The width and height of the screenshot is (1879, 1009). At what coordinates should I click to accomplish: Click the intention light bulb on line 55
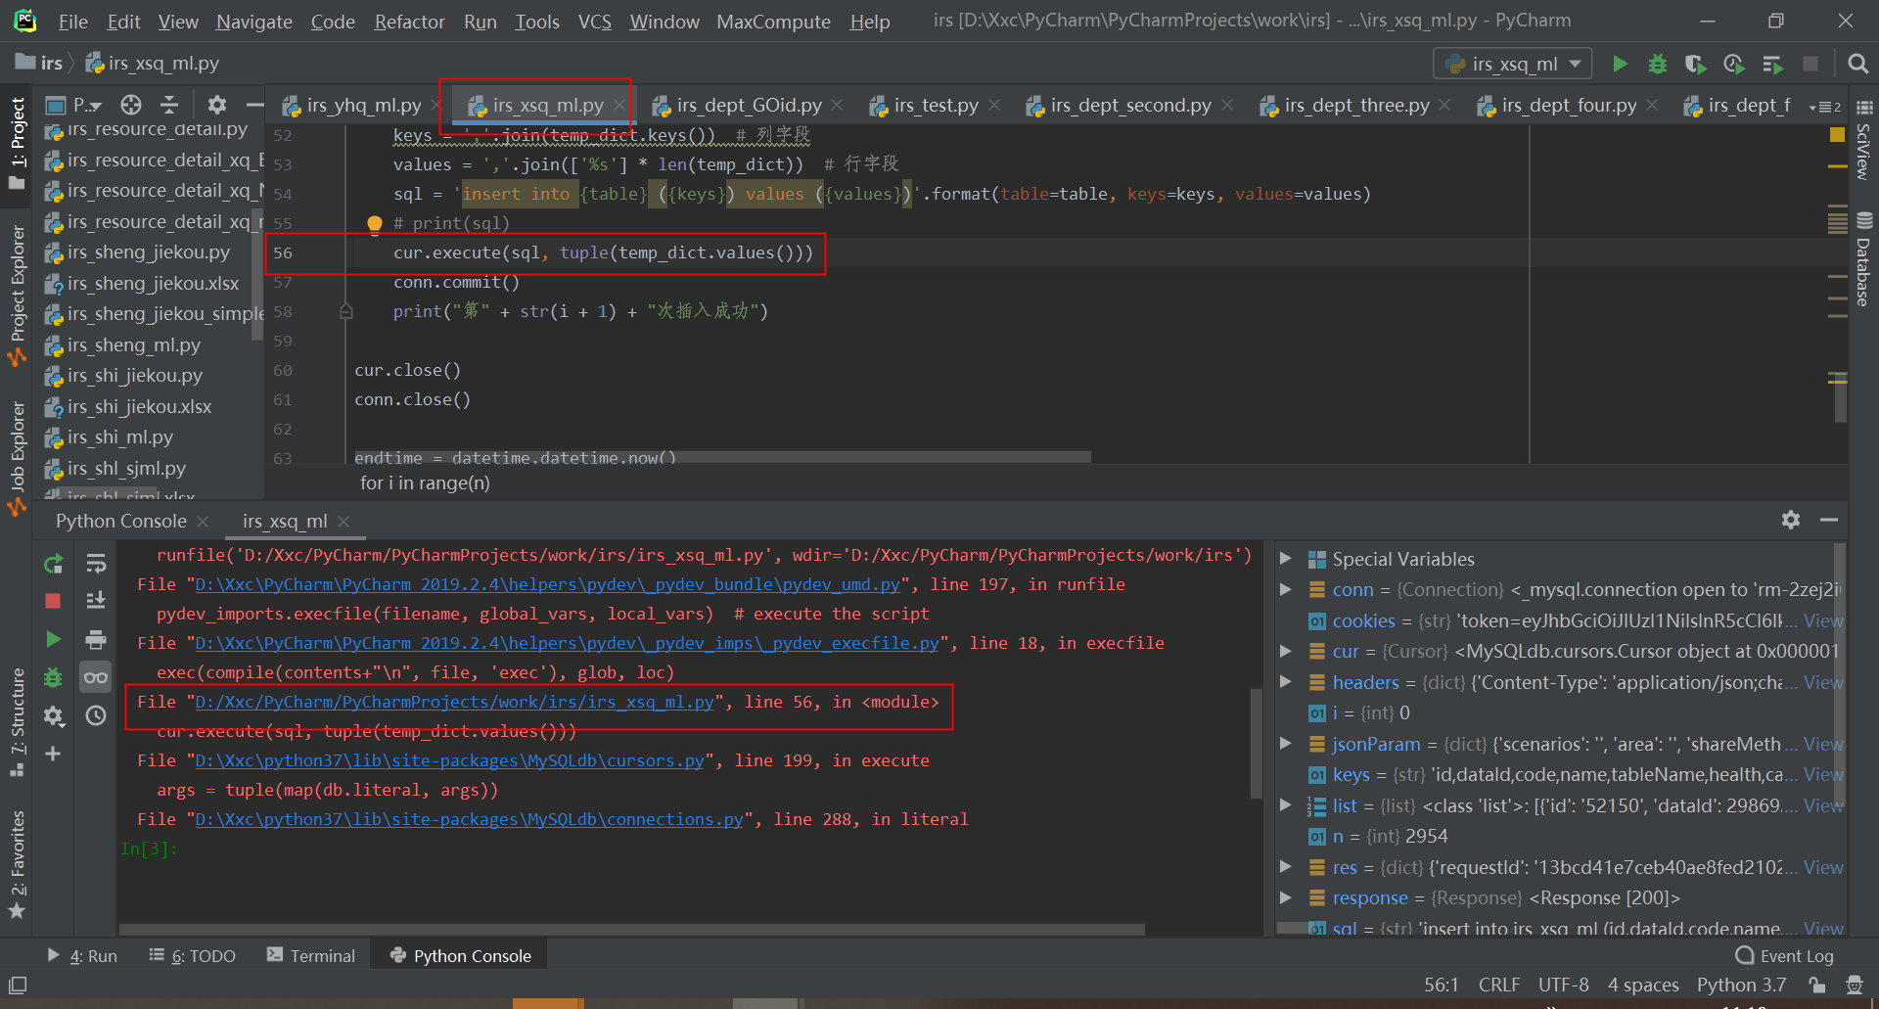tap(374, 224)
